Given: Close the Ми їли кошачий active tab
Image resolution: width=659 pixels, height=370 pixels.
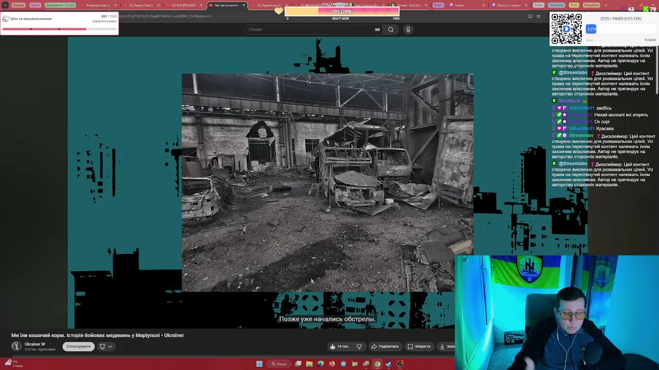Looking at the screenshot, I should pyautogui.click(x=244, y=5).
